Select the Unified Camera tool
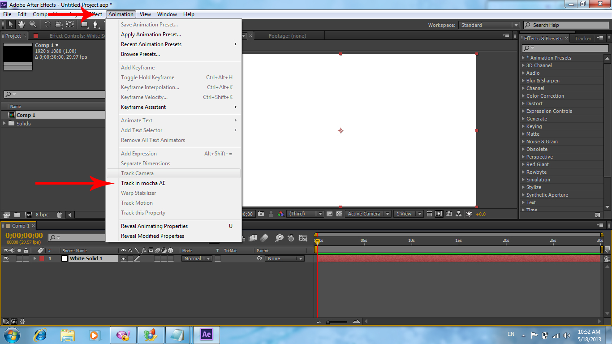This screenshot has height=344, width=612. point(59,24)
